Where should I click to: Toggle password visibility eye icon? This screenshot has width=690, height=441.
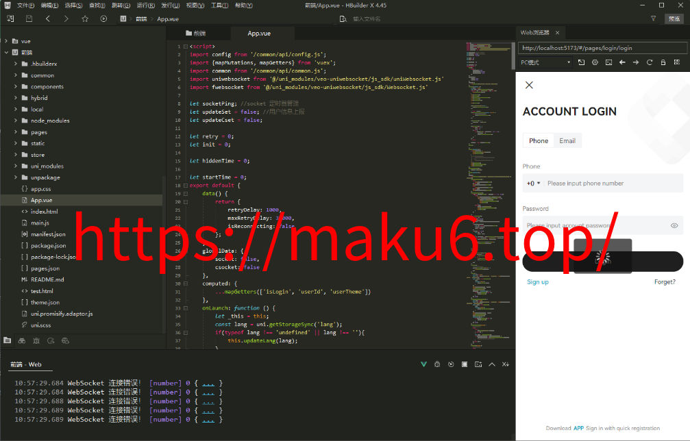674,225
